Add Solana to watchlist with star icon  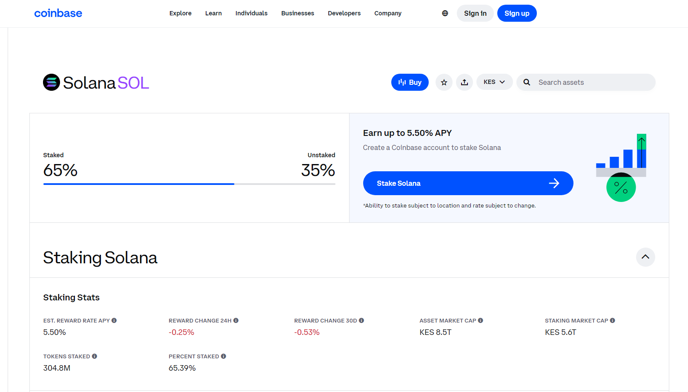[x=444, y=82]
